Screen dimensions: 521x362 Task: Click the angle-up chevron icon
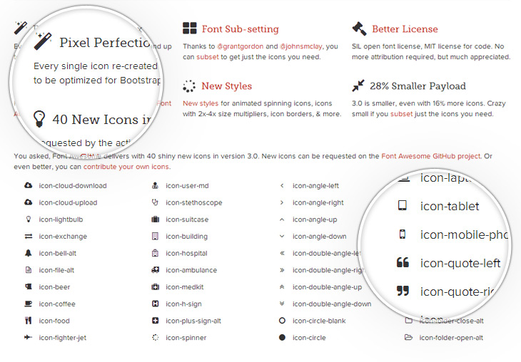click(282, 219)
